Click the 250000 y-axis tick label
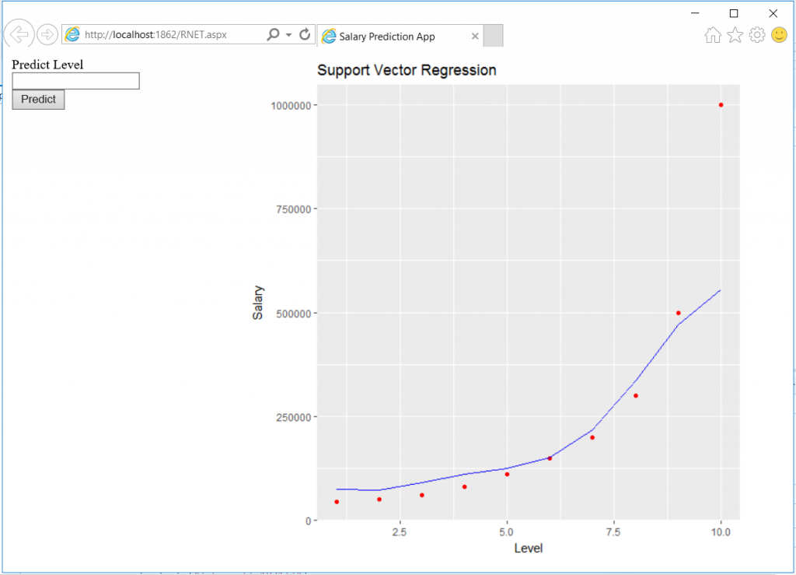Viewport: 796px width, 575px height. 293,418
